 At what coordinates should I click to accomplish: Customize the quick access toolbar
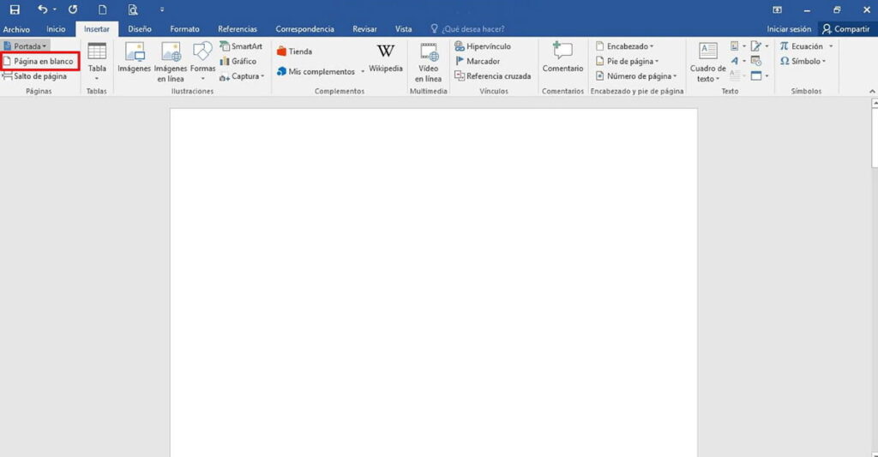point(162,9)
